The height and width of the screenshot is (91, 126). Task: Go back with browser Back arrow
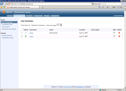click(x=2, y=4)
